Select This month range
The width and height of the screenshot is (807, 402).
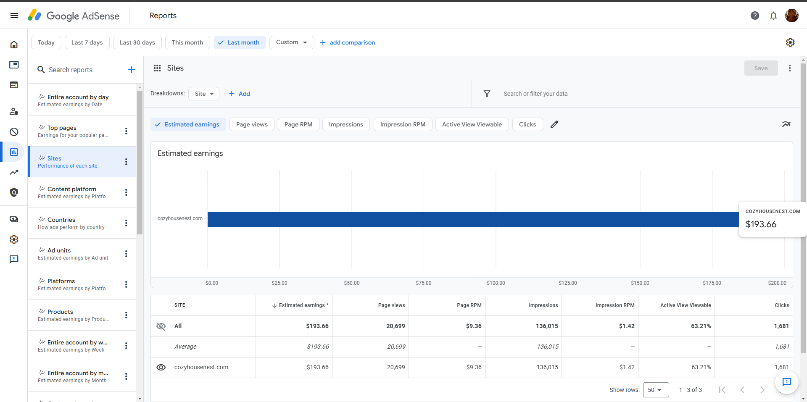(187, 42)
